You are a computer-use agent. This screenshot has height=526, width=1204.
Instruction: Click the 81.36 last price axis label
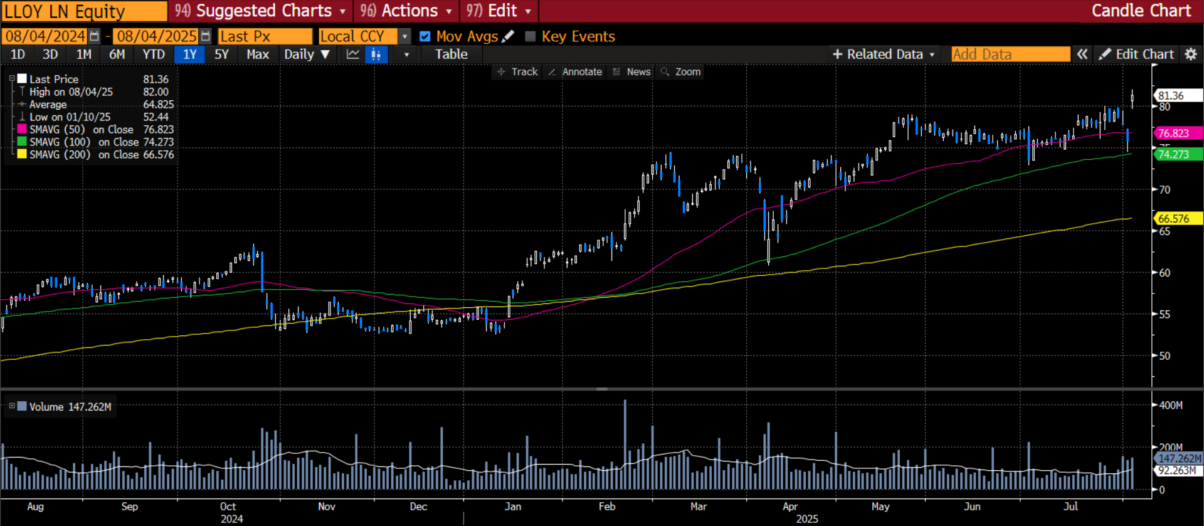coord(1177,95)
